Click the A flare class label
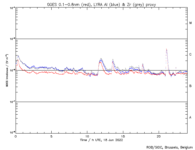This screenshot has height=150, width=195. (190, 118)
